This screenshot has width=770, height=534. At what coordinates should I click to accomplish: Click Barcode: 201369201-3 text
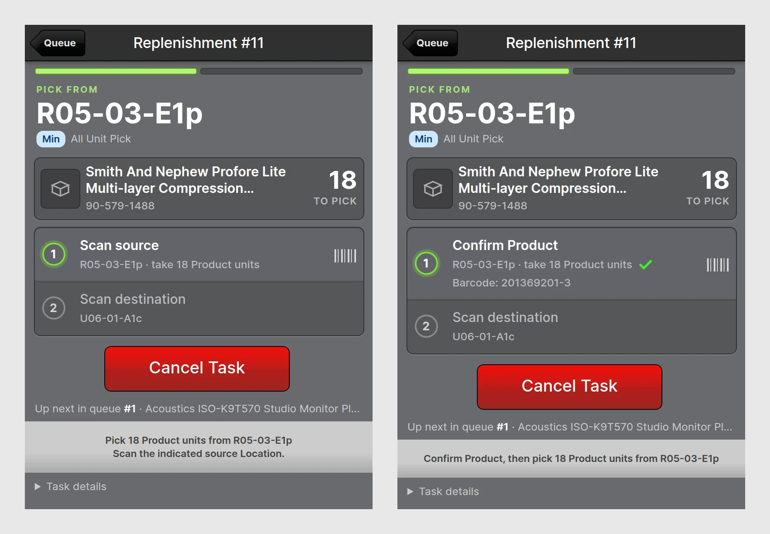[x=512, y=283]
